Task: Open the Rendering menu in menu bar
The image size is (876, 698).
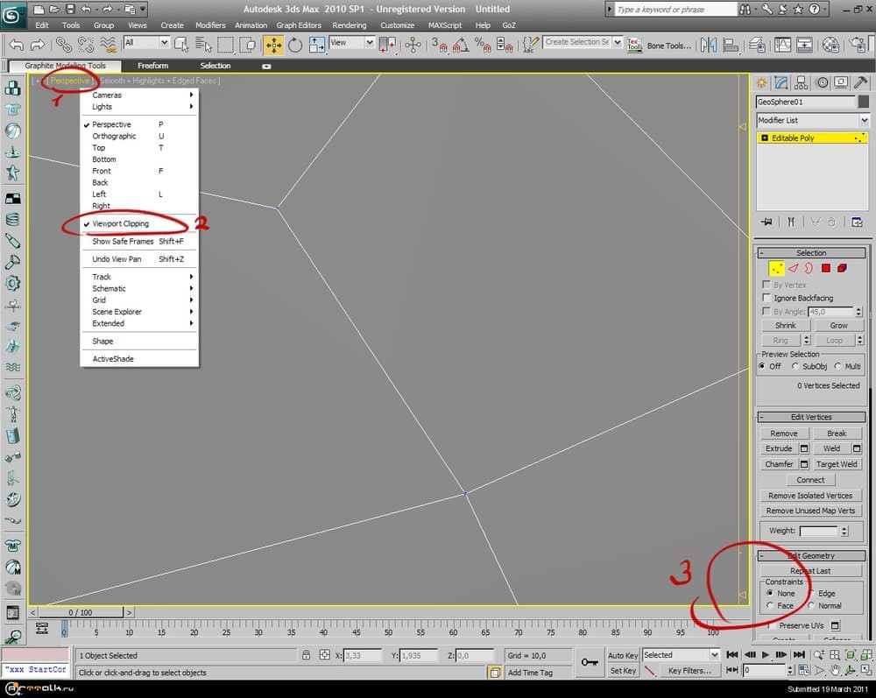Action: coord(350,25)
